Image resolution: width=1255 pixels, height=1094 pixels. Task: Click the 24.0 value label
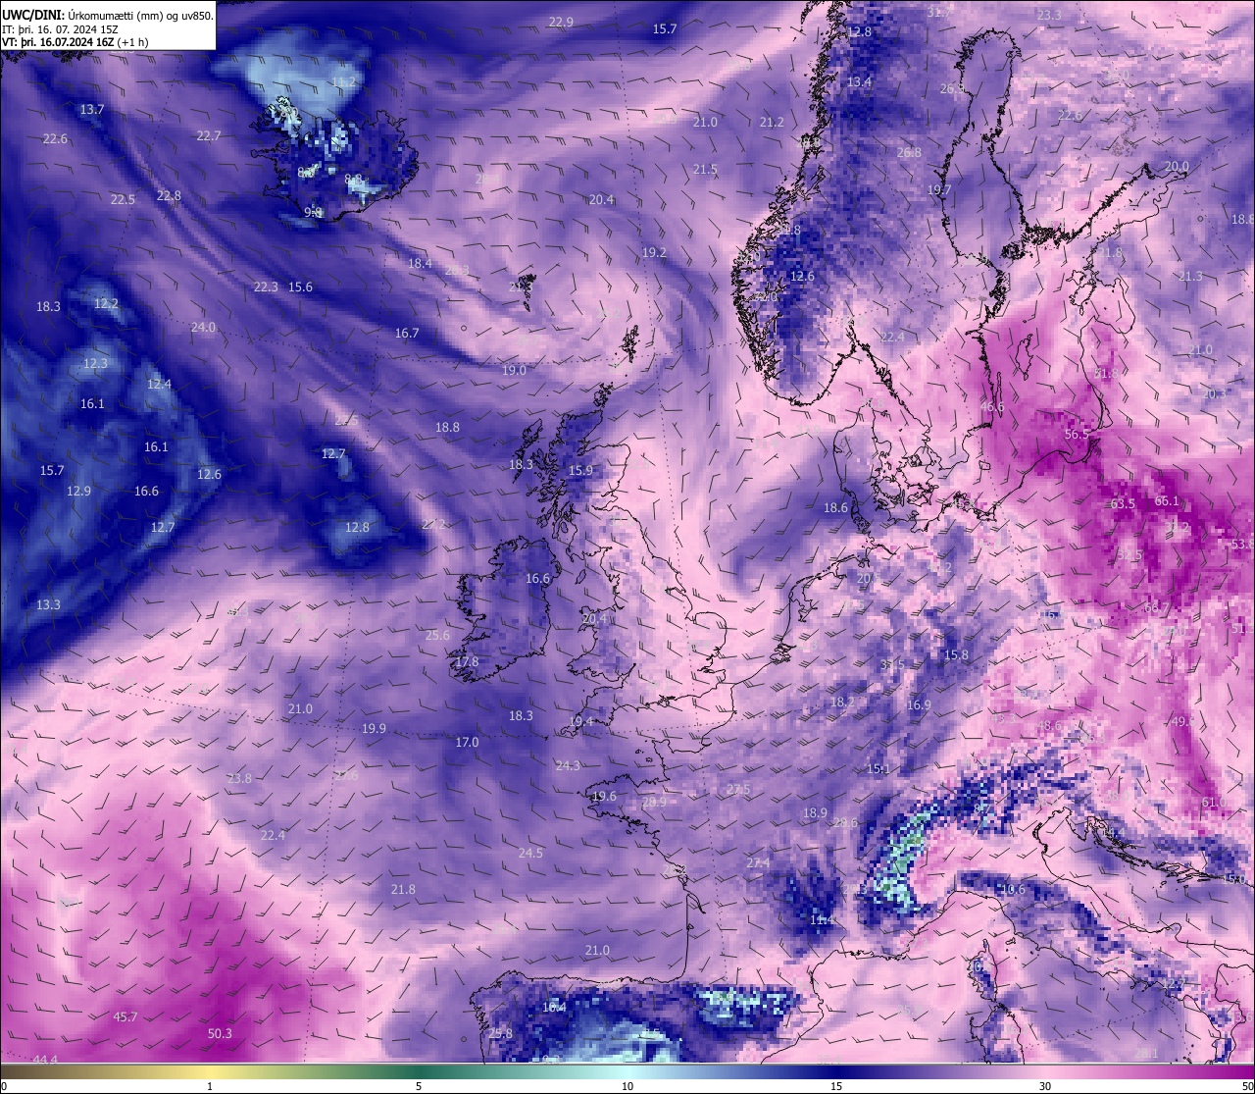click(x=203, y=327)
